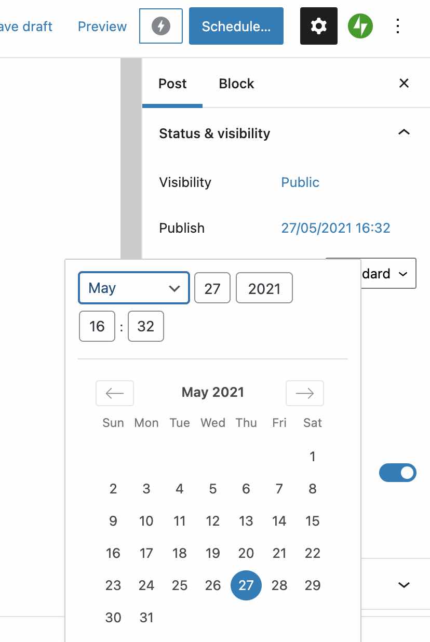Click the Preview link
The width and height of the screenshot is (430, 642).
pyautogui.click(x=102, y=26)
